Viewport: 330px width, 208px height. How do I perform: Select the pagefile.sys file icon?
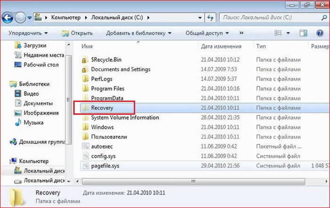(85, 166)
